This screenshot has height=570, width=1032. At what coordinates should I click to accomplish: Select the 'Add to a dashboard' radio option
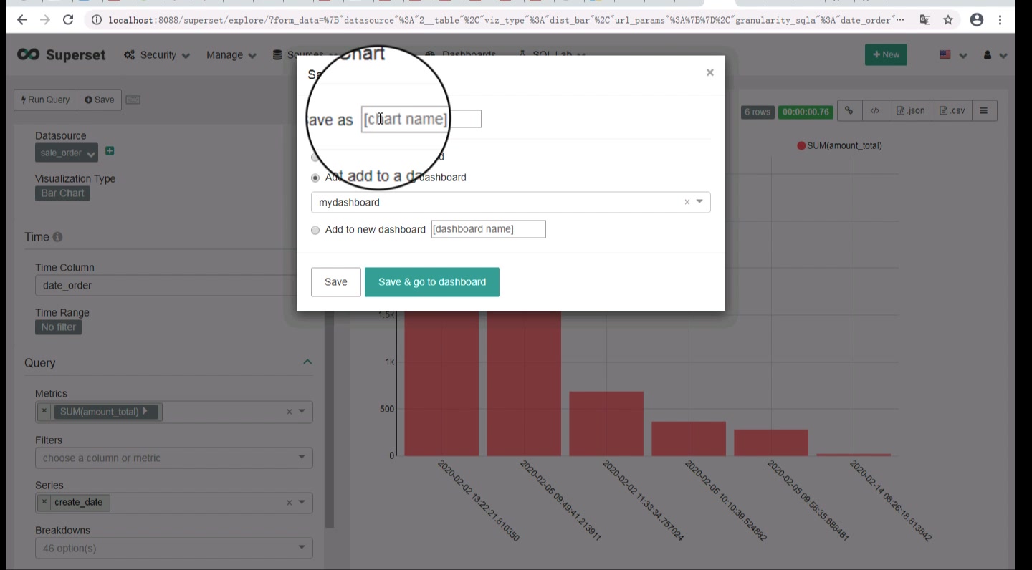click(x=315, y=178)
